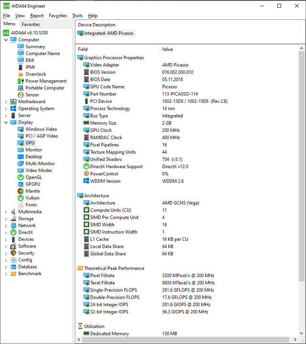
Task: Expand the Security tree node
Action: point(6,253)
